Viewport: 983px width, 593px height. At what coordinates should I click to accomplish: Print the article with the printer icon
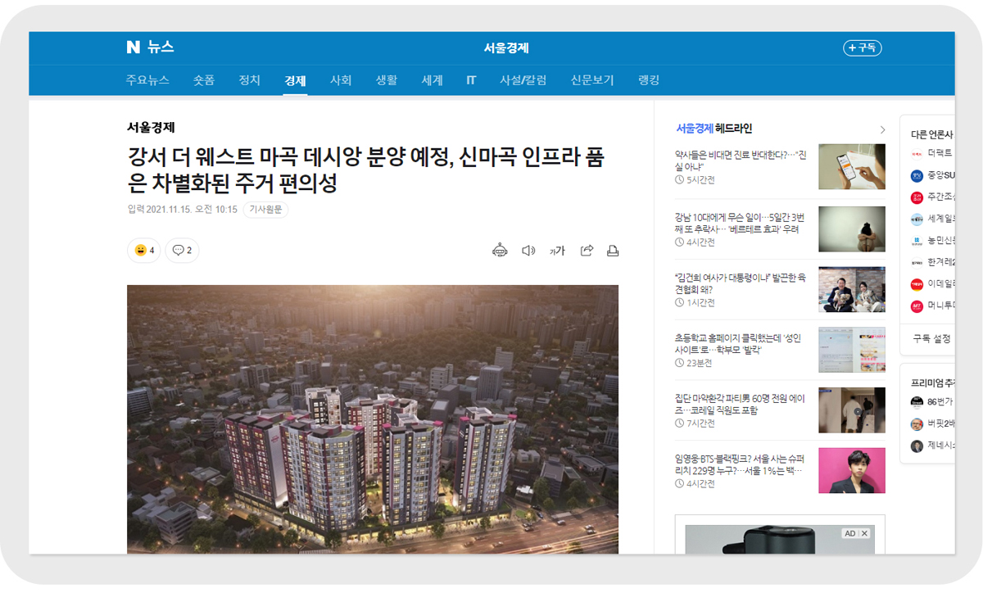(612, 251)
